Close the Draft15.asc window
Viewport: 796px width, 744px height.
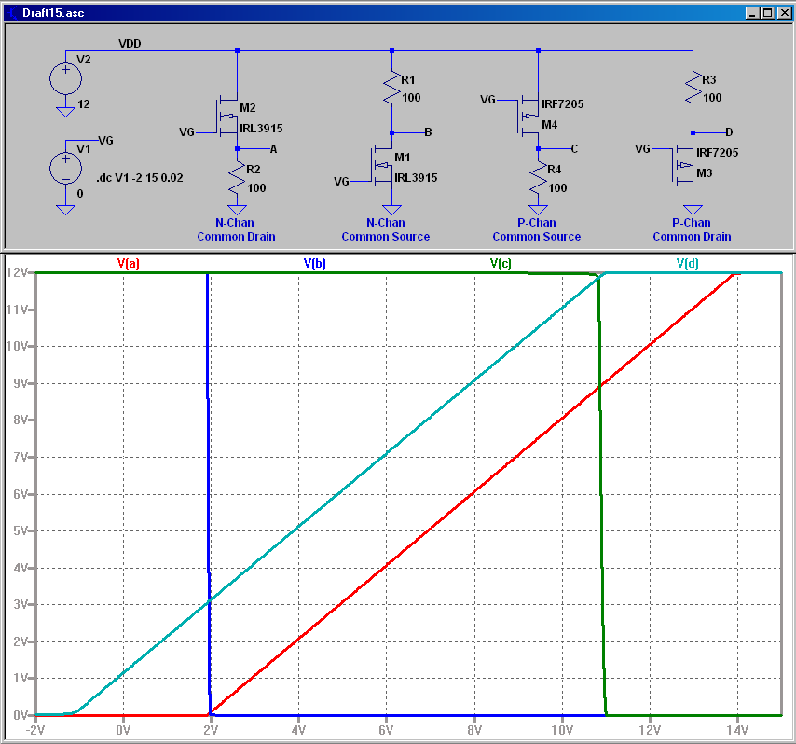(x=785, y=13)
